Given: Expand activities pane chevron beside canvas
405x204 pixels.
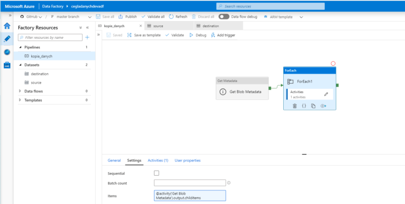Looking at the screenshot, I should pyautogui.click(x=99, y=35).
